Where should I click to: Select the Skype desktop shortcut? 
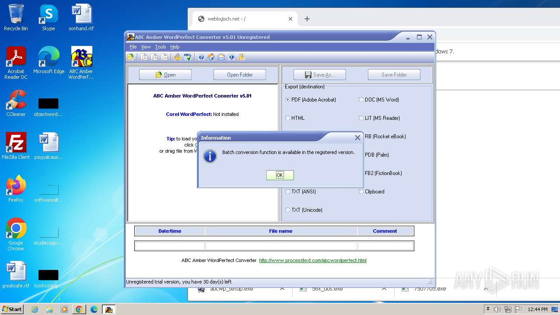[x=49, y=17]
